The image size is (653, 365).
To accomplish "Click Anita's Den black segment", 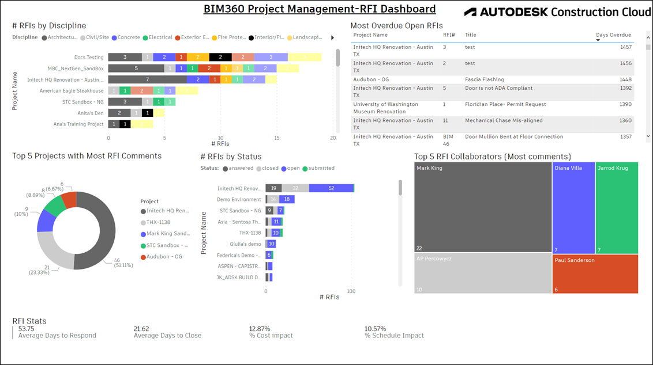I will coord(148,113).
